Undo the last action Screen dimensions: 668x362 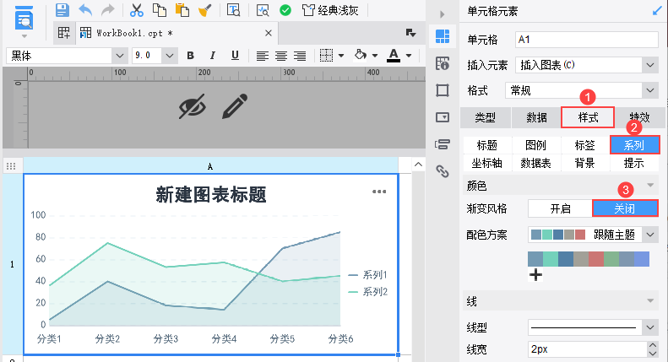[85, 10]
